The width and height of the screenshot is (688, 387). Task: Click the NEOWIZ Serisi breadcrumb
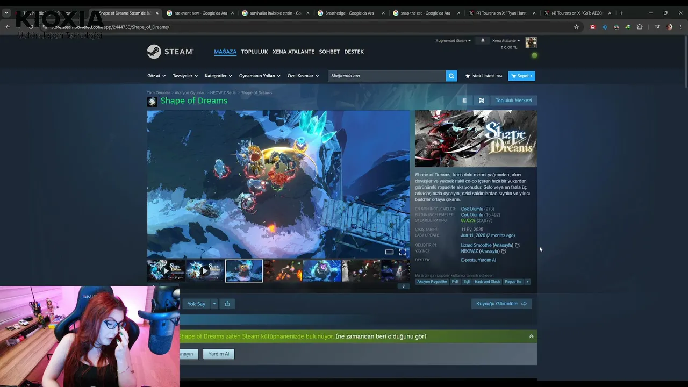coord(223,93)
